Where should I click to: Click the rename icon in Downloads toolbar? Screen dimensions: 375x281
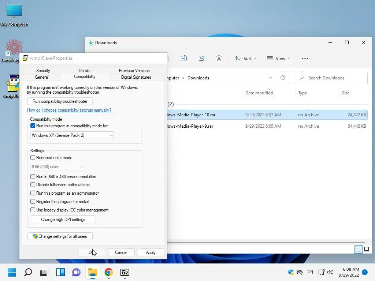(184, 58)
